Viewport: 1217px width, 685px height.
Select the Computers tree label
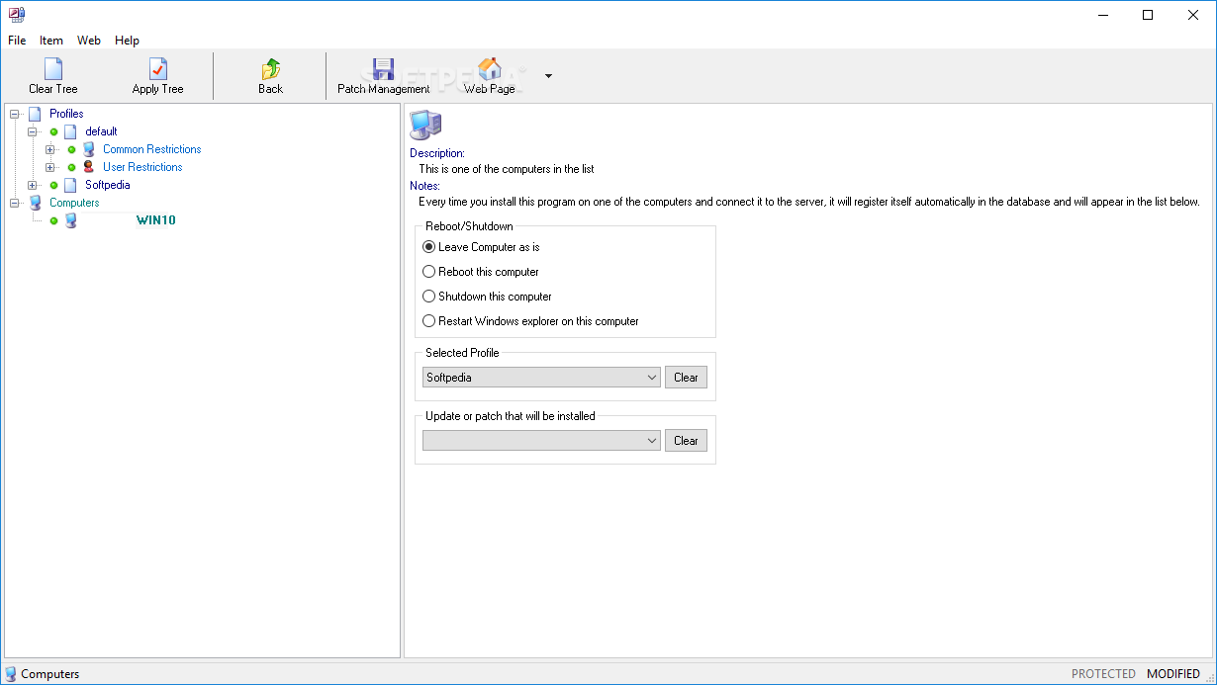tap(74, 203)
